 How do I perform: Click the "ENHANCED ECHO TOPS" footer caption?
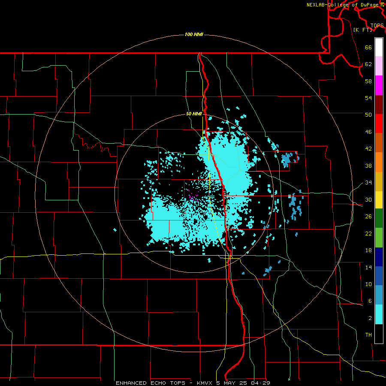coord(151,383)
